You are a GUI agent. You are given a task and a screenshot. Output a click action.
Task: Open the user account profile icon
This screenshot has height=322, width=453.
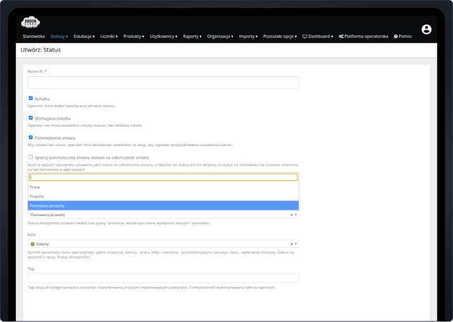click(x=427, y=30)
